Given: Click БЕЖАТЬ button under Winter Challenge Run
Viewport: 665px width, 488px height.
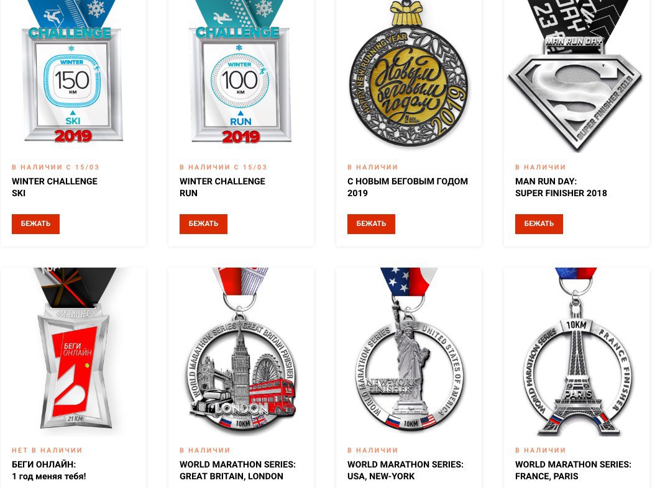Looking at the screenshot, I should point(203,224).
